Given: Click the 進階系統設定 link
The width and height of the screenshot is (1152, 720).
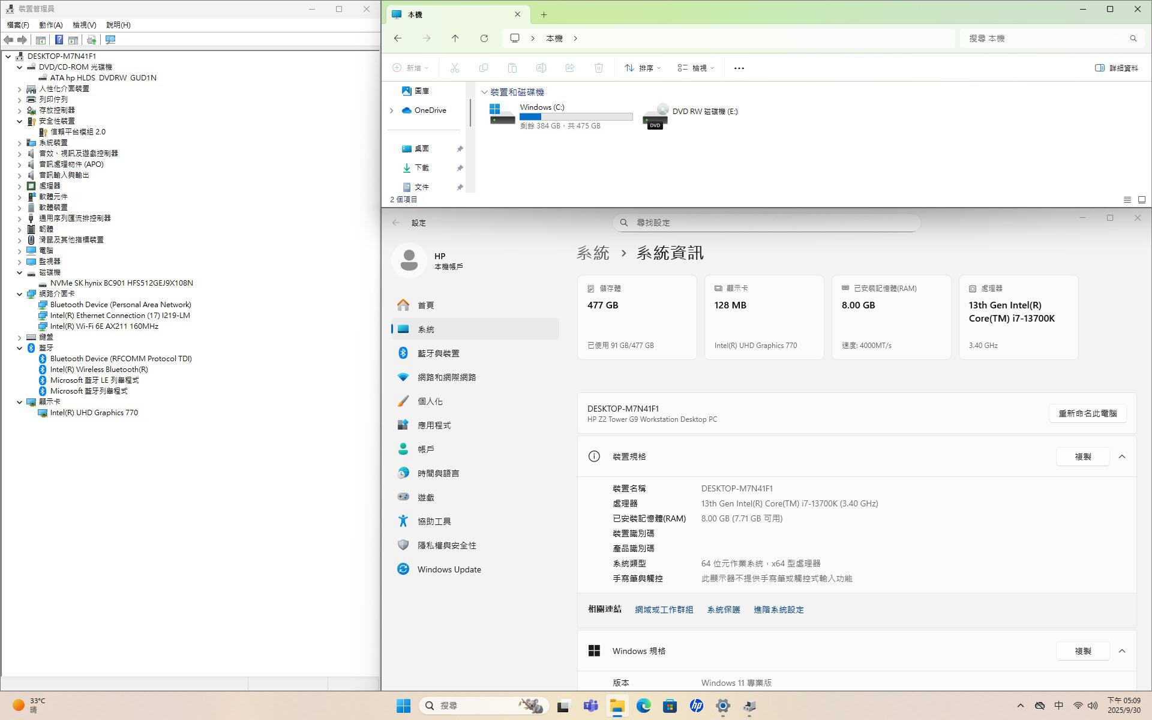Looking at the screenshot, I should [x=778, y=610].
